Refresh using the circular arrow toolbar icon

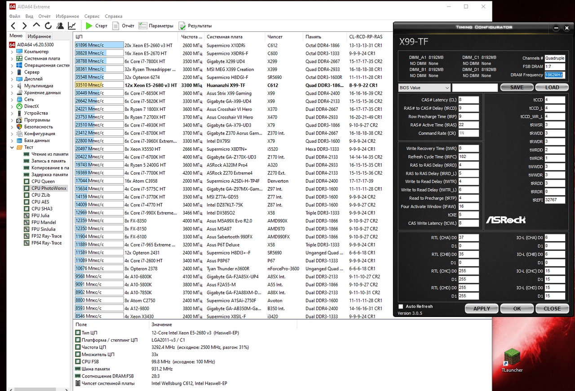(48, 26)
